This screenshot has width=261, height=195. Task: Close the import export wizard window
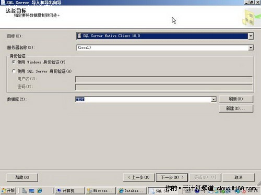(258, 2)
